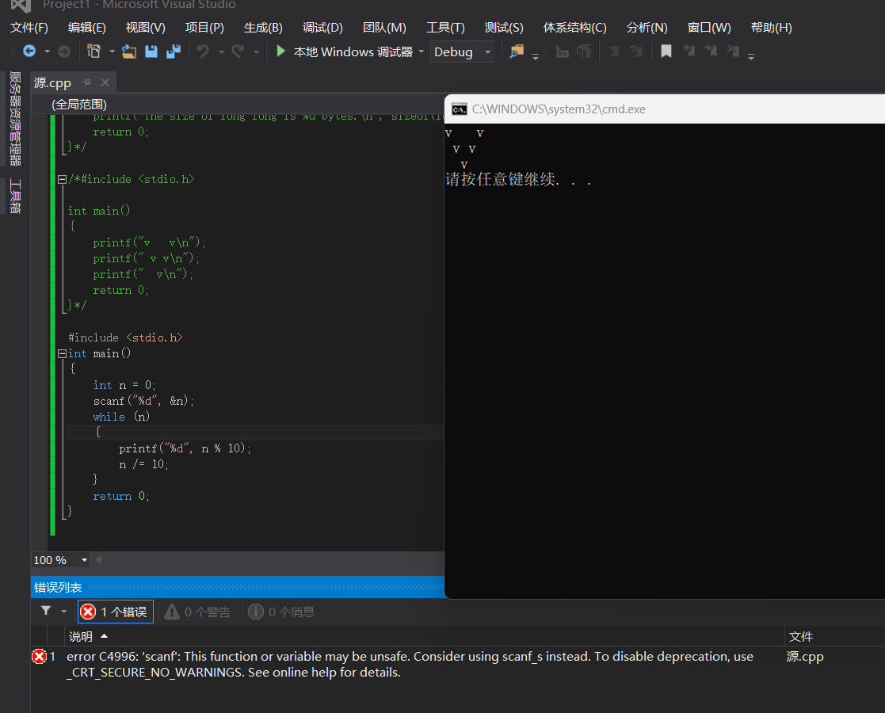Toggle the bookmark icon in toolbar

click(x=666, y=51)
